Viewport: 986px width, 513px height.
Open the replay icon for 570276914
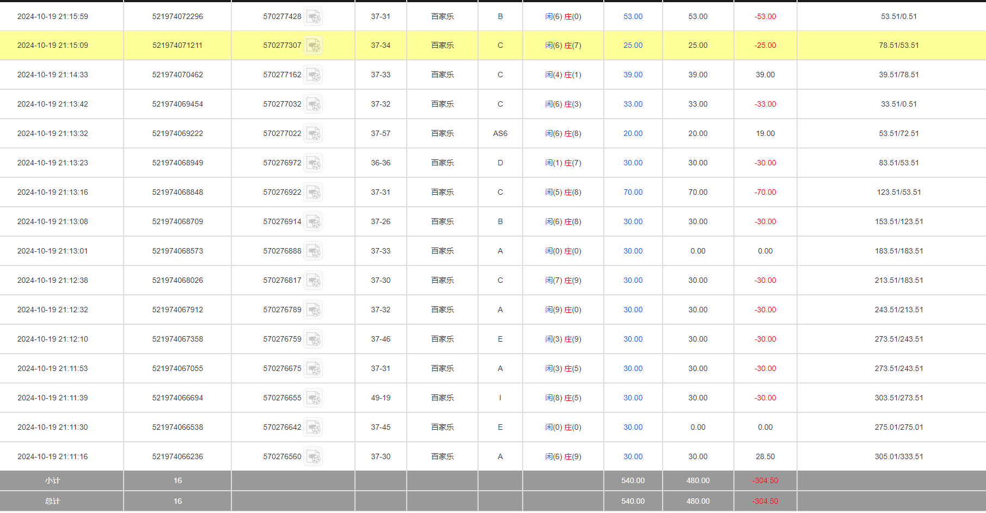tap(313, 222)
